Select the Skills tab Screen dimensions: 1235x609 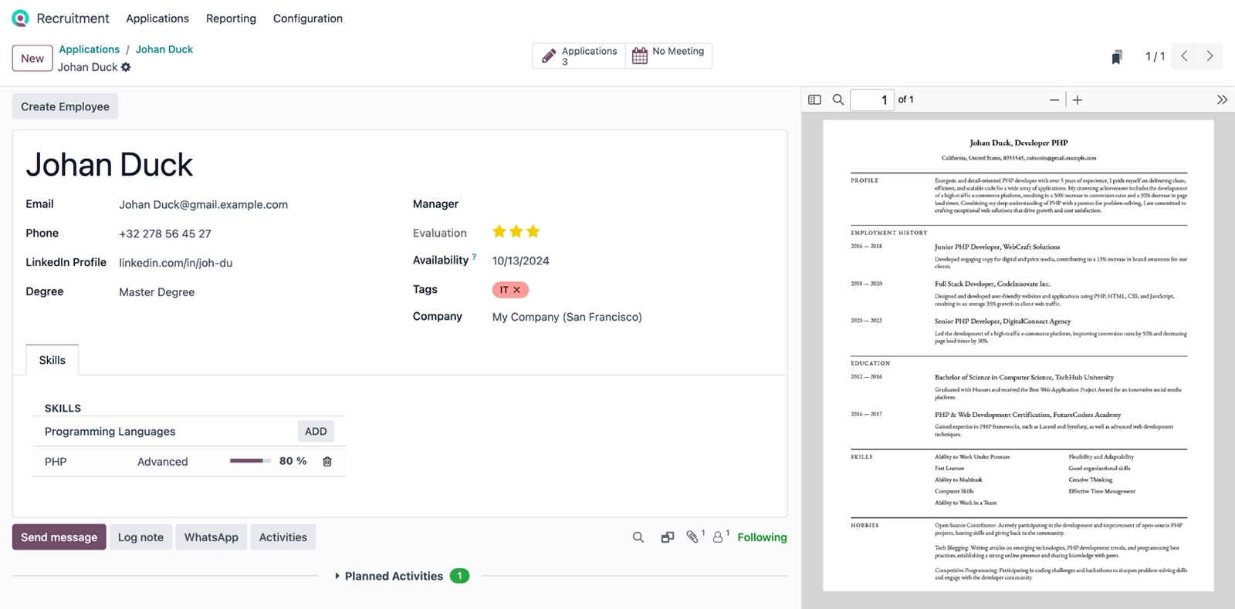point(52,360)
